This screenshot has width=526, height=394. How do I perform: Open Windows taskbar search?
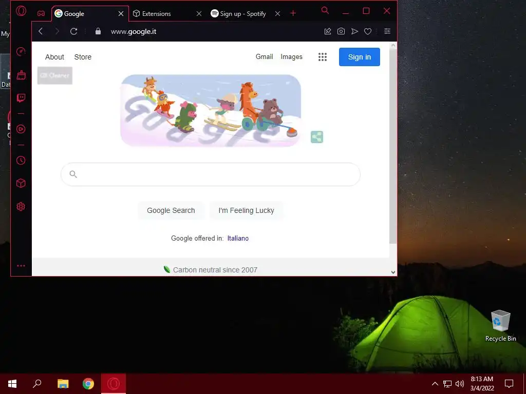37,384
